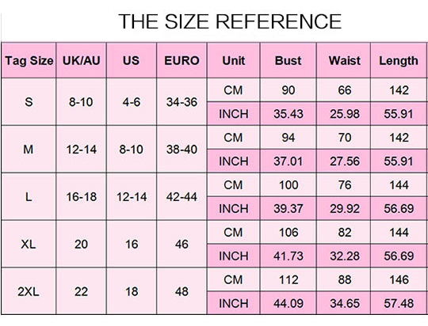Click the 12-14 UK/AU size cell
428x326 pixels.
(x=81, y=150)
